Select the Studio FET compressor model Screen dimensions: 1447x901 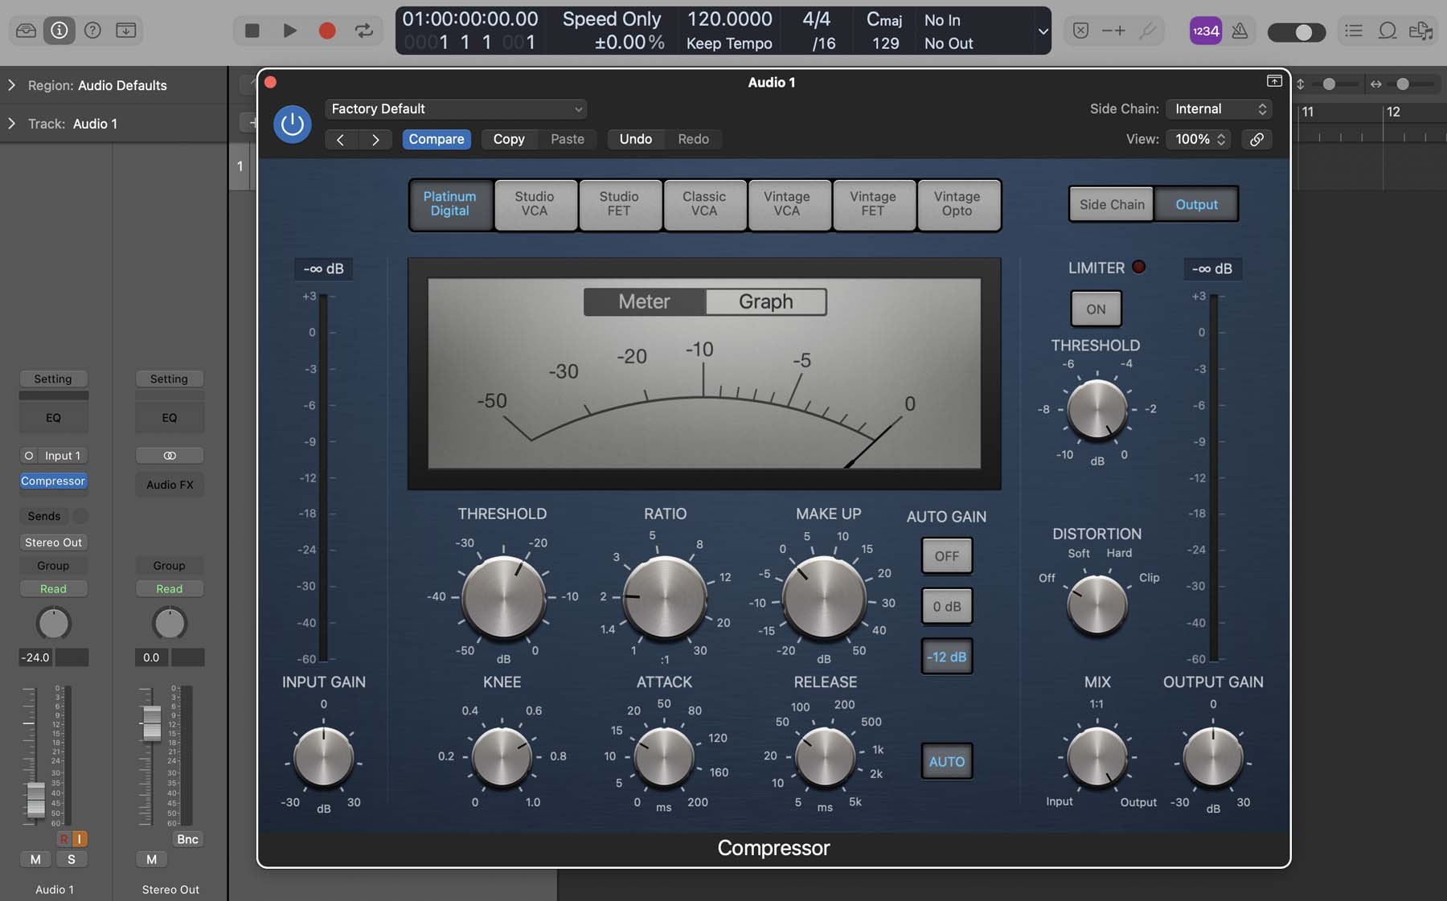619,204
